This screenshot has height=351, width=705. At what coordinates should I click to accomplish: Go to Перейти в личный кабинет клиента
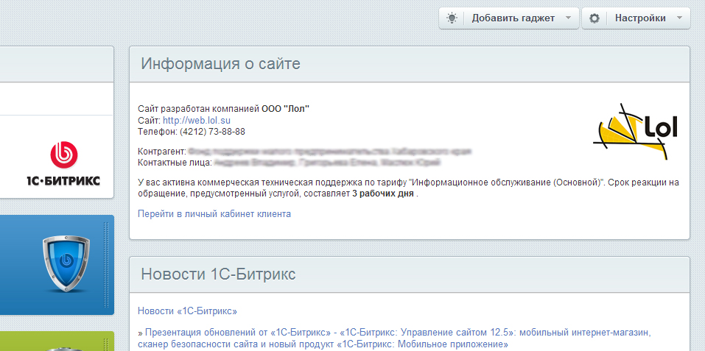(214, 214)
